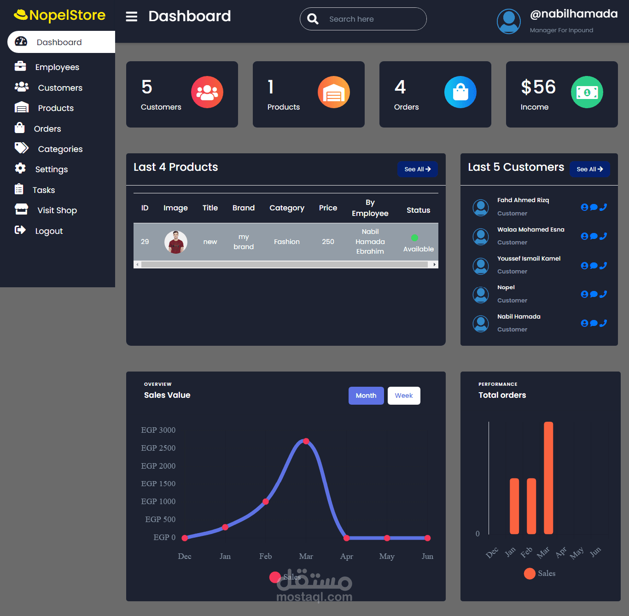The image size is (629, 616).
Task: Toggle the hamburger sidebar menu icon
Action: (132, 17)
